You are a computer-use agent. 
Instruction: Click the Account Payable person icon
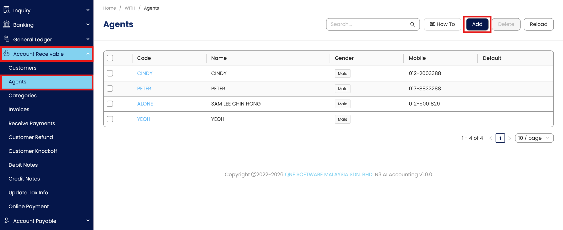coord(7,220)
